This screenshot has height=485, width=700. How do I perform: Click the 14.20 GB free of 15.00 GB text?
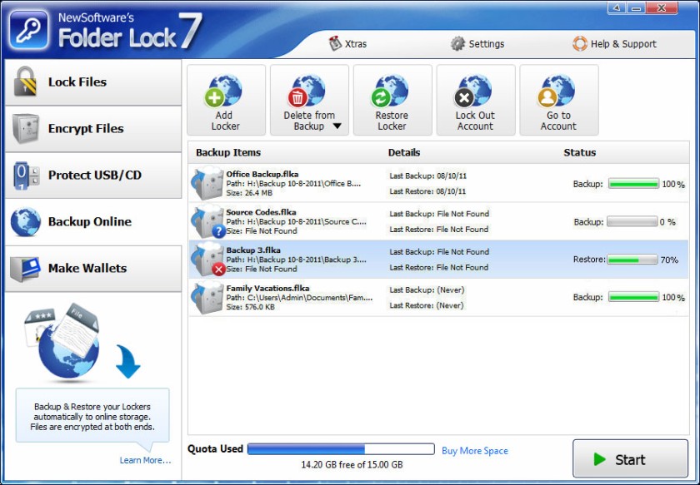(x=352, y=465)
